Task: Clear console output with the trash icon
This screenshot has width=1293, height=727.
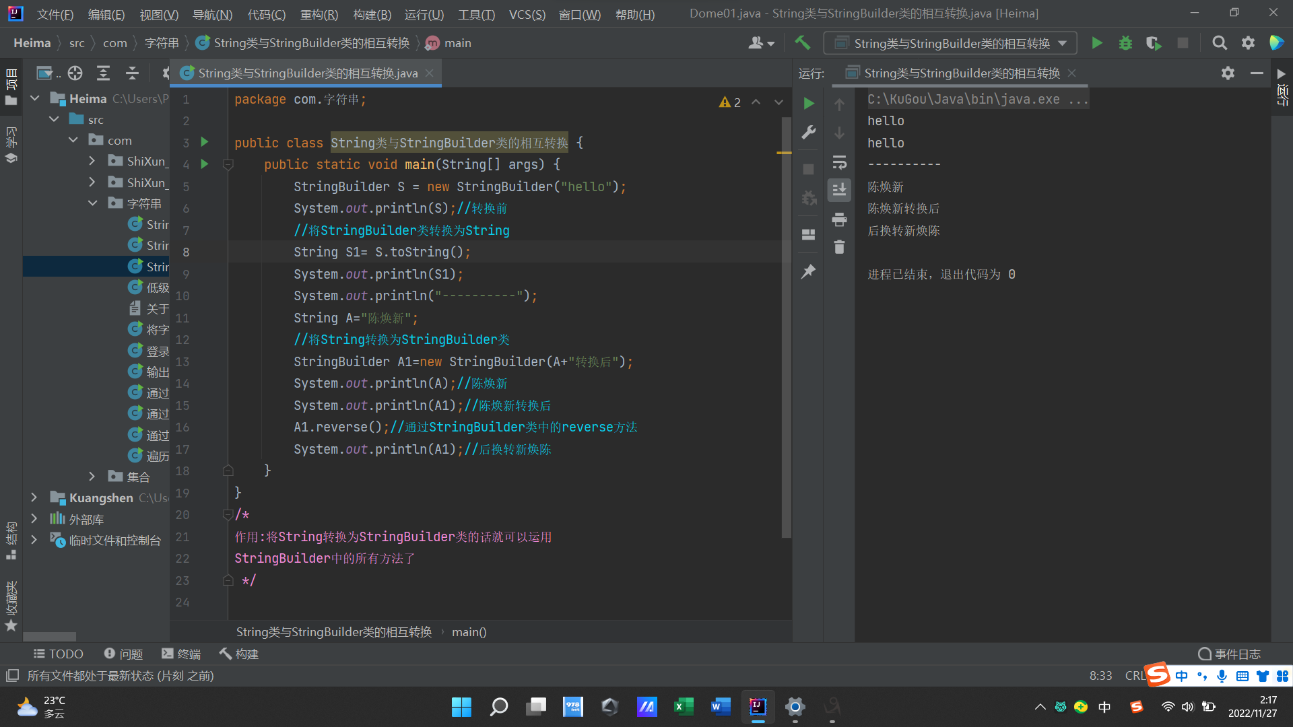Action: coord(839,248)
